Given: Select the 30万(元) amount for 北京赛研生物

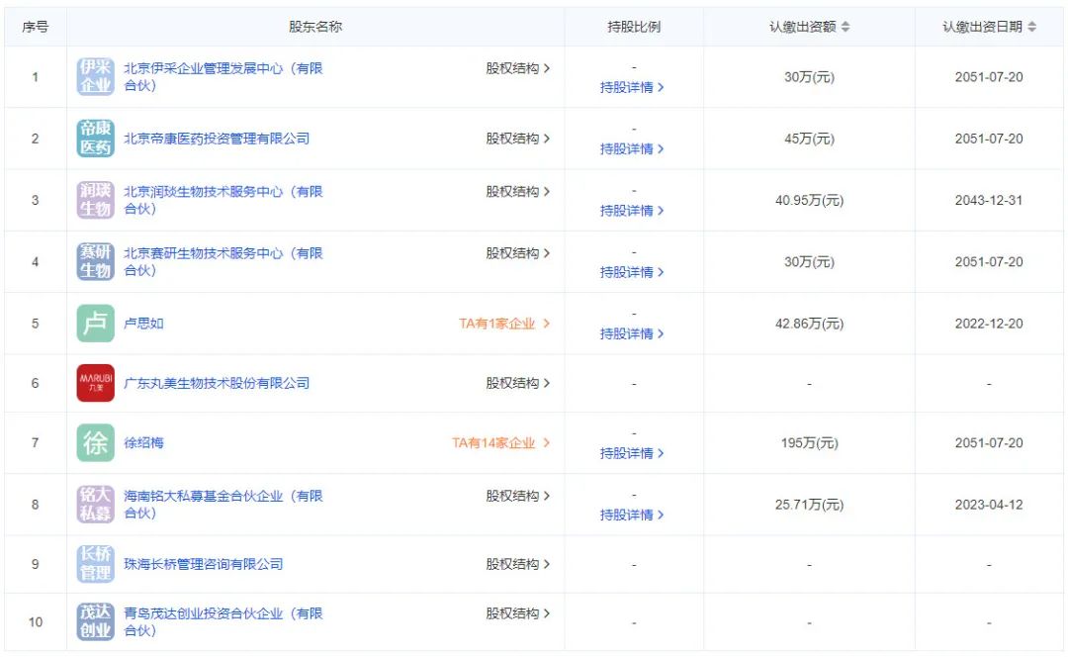Looking at the screenshot, I should click(x=809, y=261).
